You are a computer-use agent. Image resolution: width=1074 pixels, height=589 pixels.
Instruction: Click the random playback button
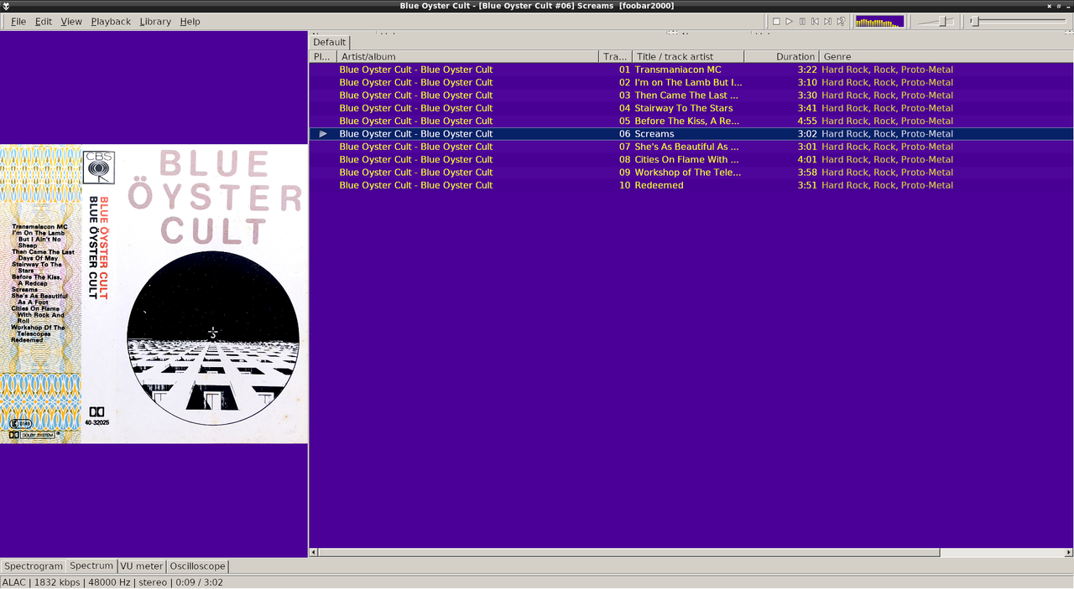pos(841,21)
